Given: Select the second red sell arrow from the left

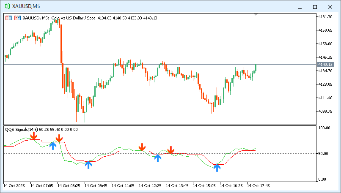Looking at the screenshot, I should pos(59,138).
